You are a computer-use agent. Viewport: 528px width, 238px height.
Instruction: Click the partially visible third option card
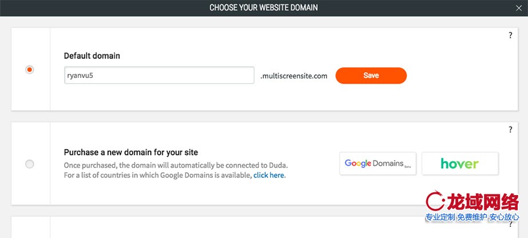coord(229,227)
